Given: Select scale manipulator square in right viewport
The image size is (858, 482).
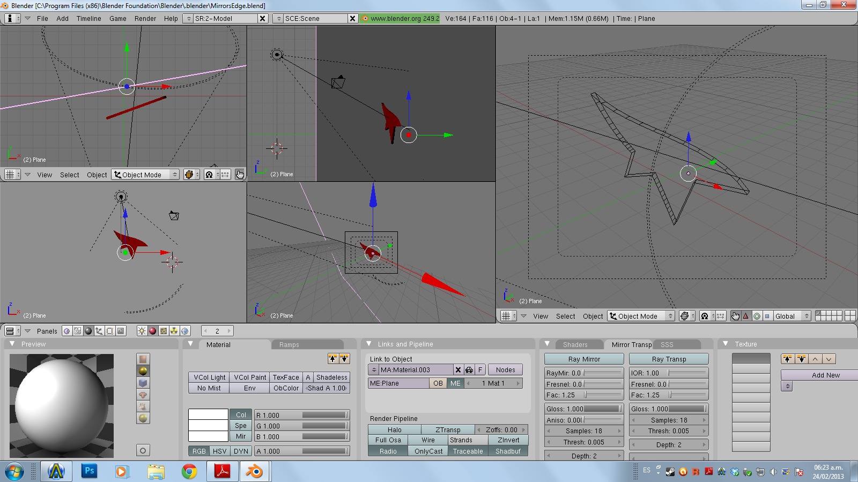Looking at the screenshot, I should [767, 316].
